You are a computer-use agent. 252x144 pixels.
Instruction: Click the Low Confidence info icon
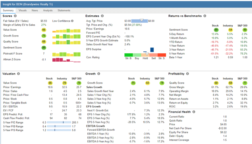coord(72,21)
